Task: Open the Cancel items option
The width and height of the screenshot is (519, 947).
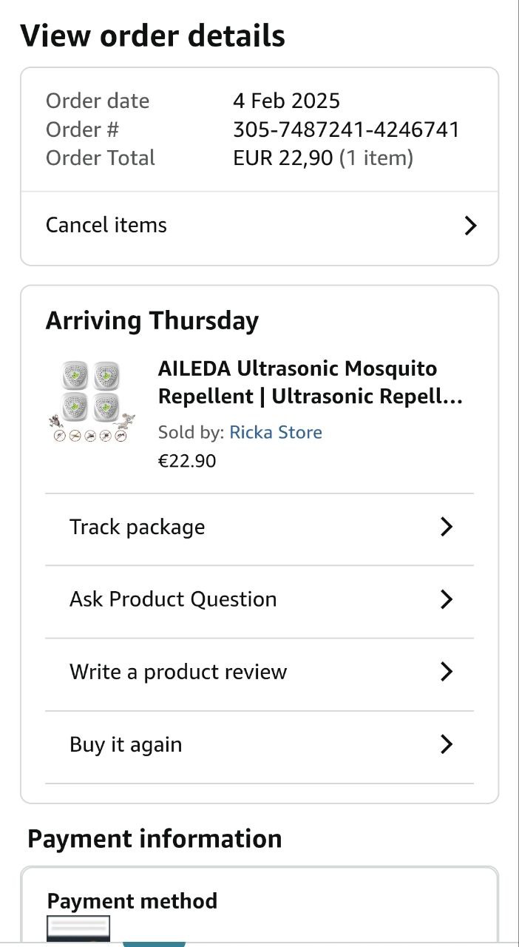Action: (106, 225)
